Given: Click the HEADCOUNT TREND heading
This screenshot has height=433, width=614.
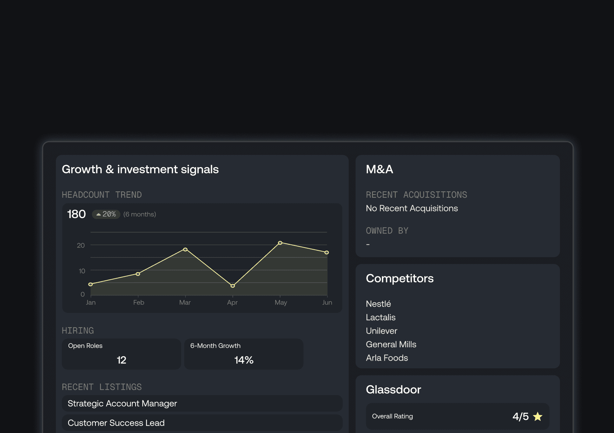Looking at the screenshot, I should [102, 195].
